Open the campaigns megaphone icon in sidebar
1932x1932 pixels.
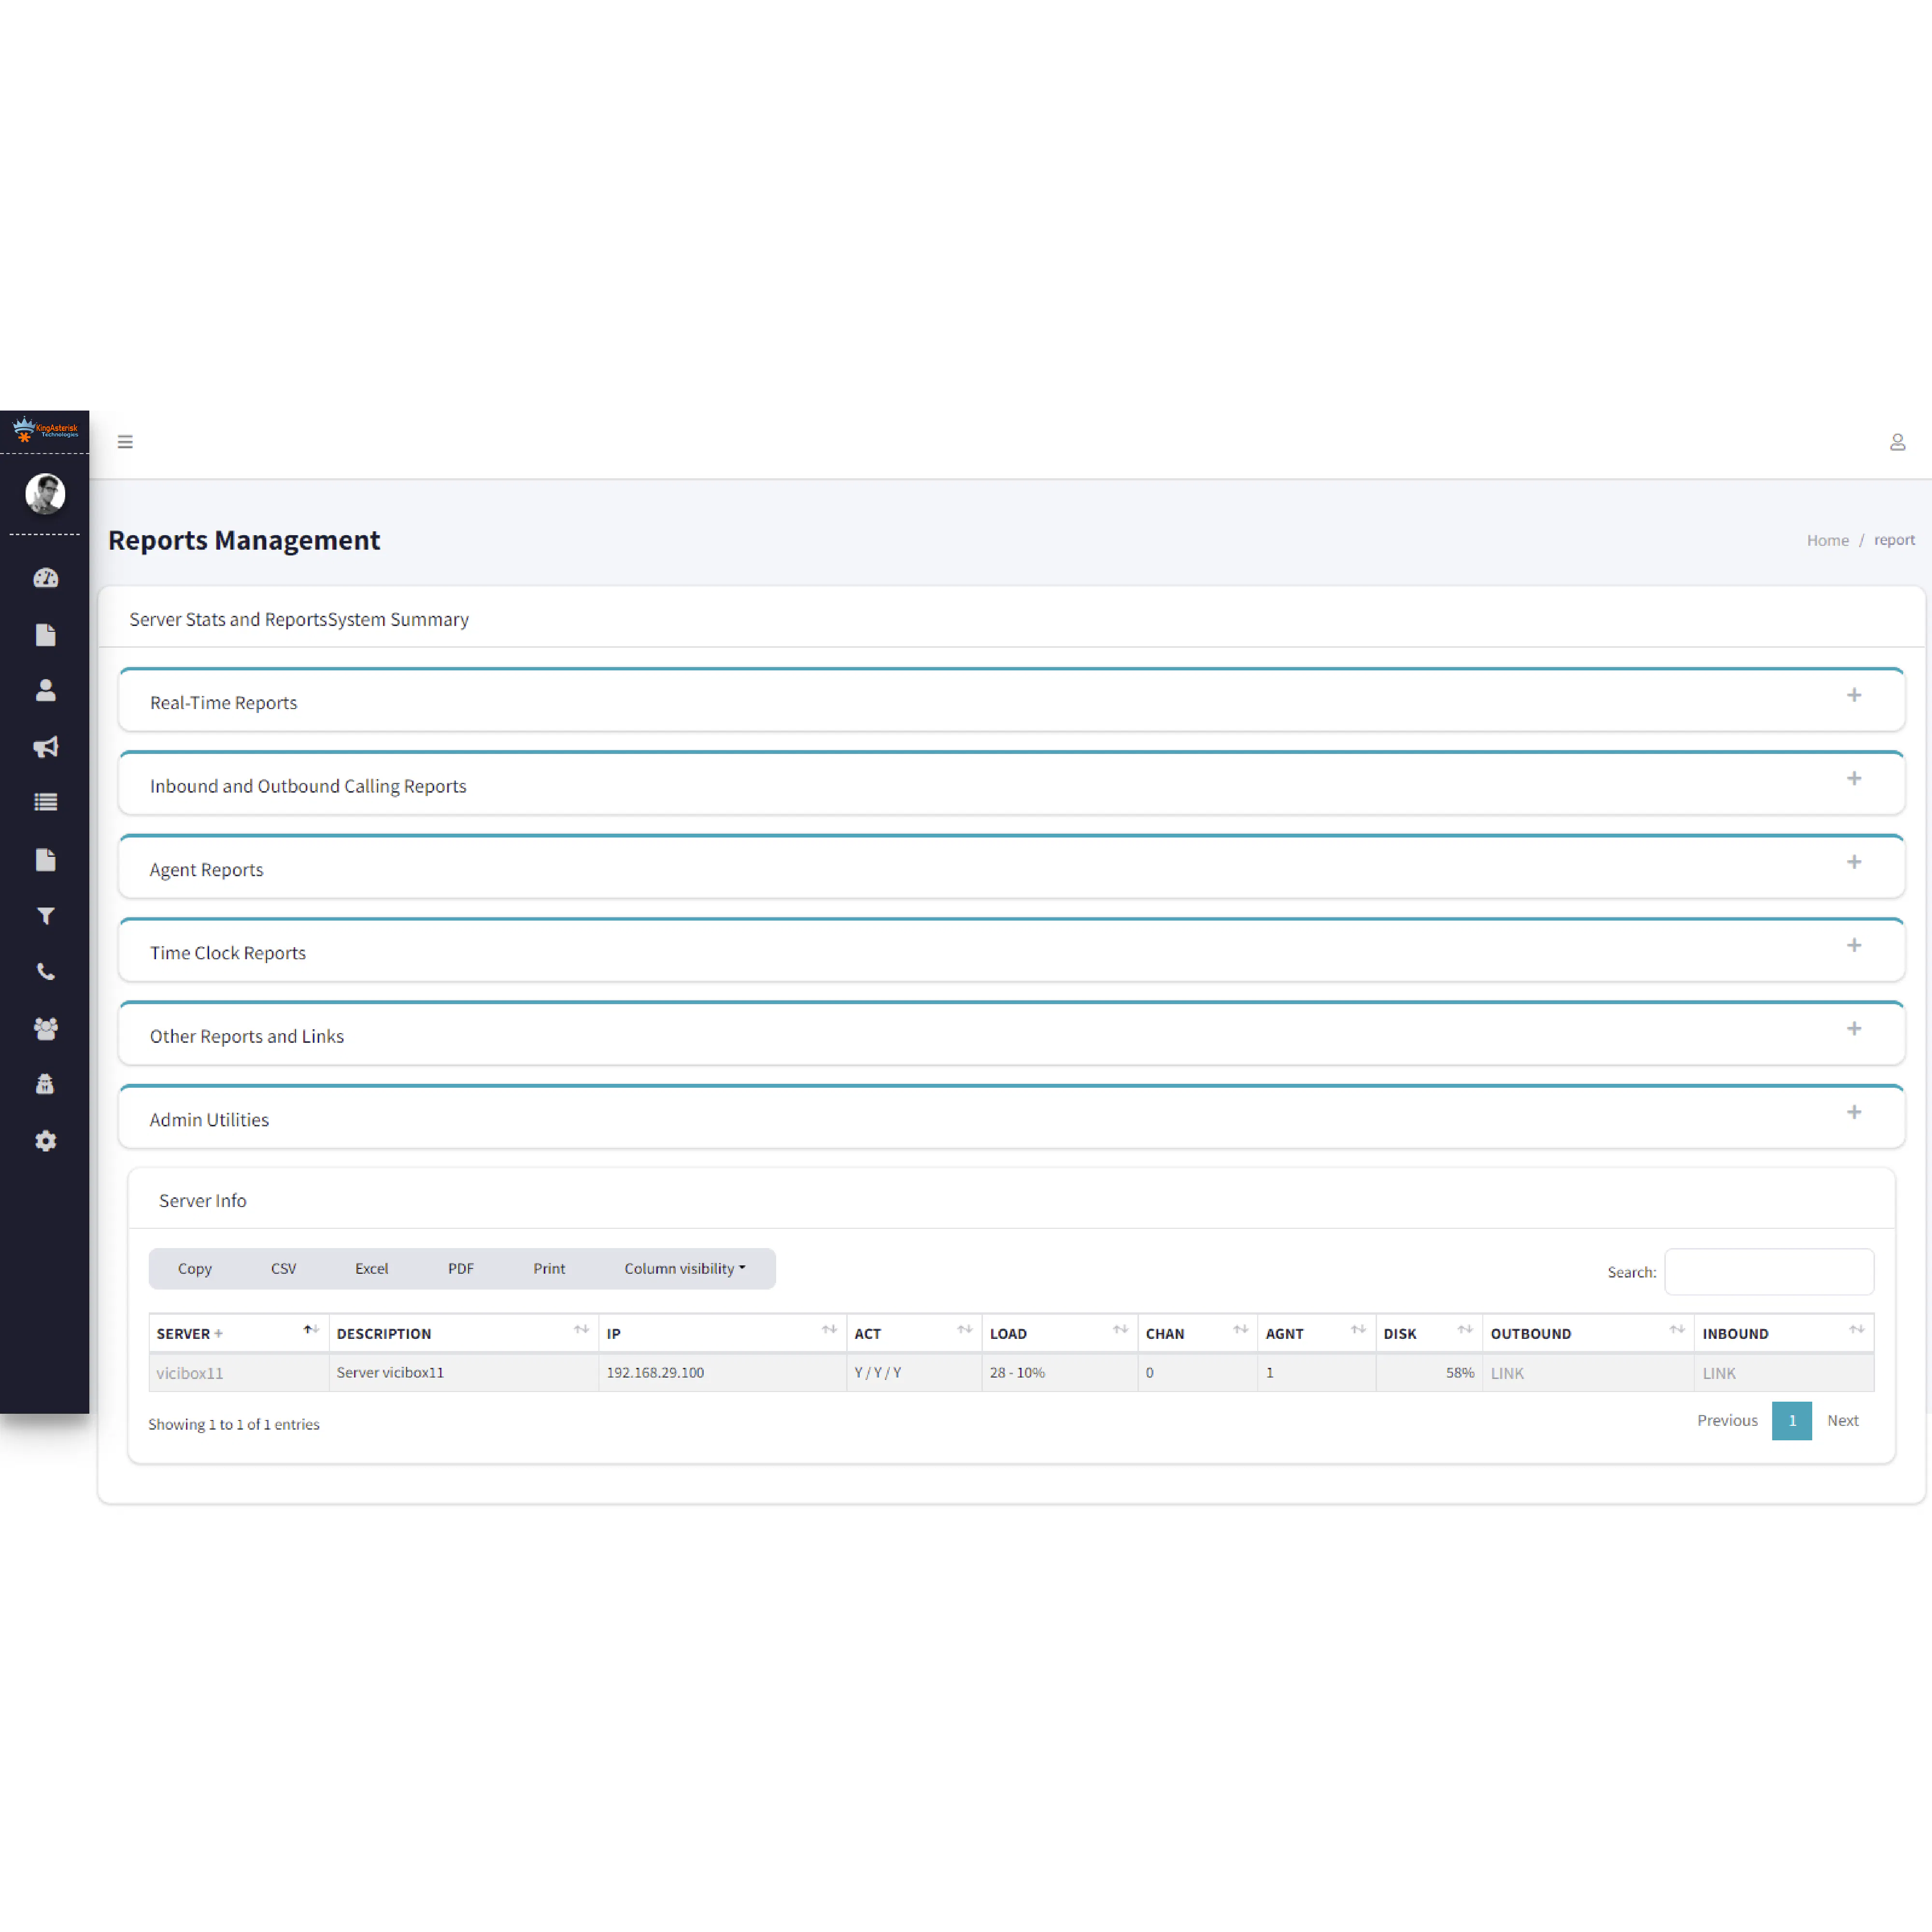click(45, 747)
